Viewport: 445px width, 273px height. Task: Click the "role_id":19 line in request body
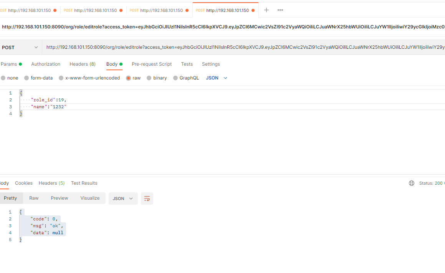[48, 100]
